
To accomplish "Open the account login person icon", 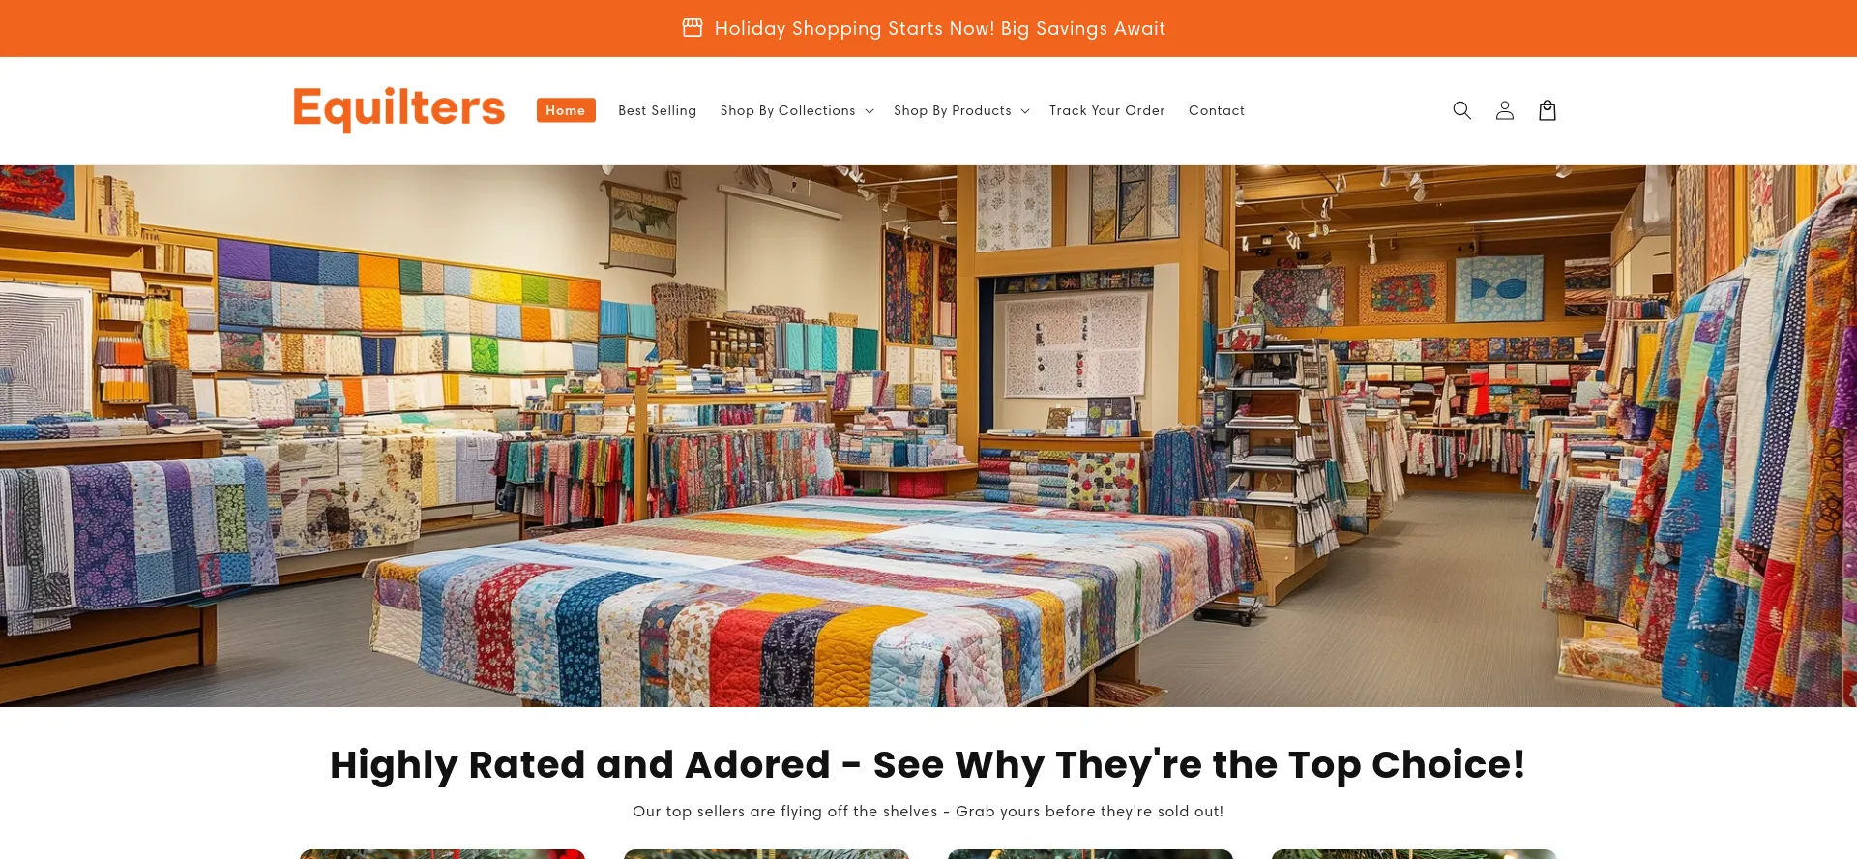I will click(x=1504, y=110).
